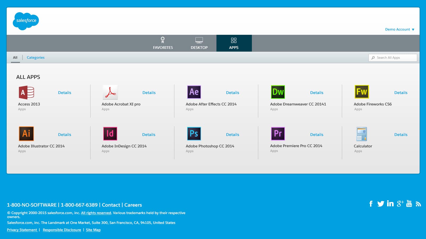View Details for Dreamweaver CC 20141
426x239 pixels.
click(x=317, y=93)
